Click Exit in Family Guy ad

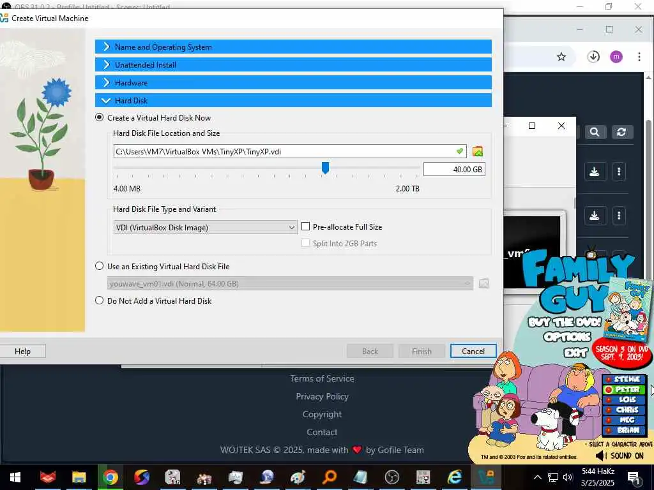(x=575, y=353)
